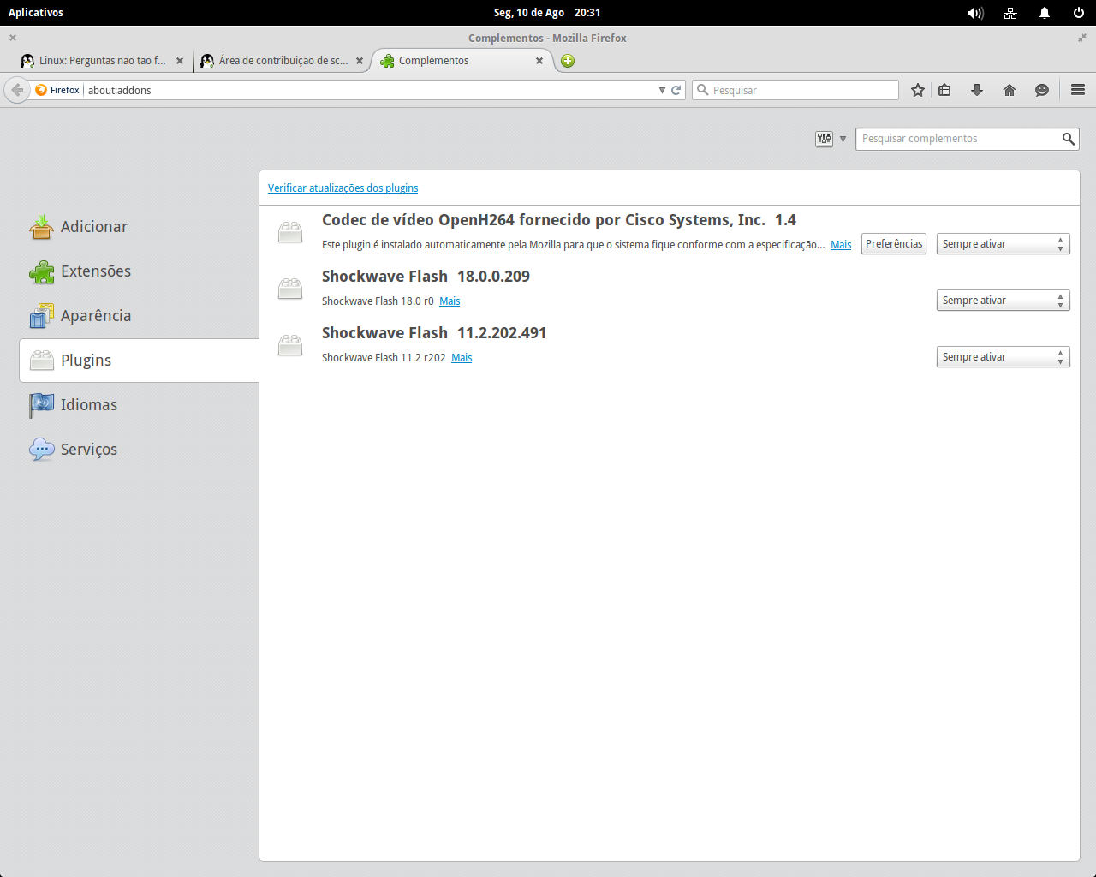Open the URL history dropdown arrow

coord(662,90)
